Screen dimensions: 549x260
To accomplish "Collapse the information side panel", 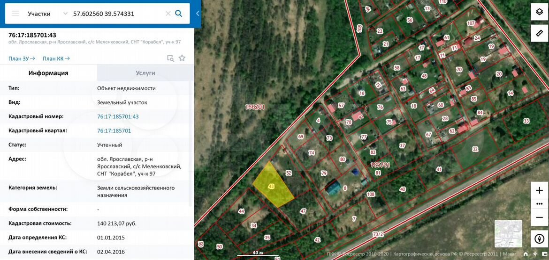I will (x=198, y=14).
